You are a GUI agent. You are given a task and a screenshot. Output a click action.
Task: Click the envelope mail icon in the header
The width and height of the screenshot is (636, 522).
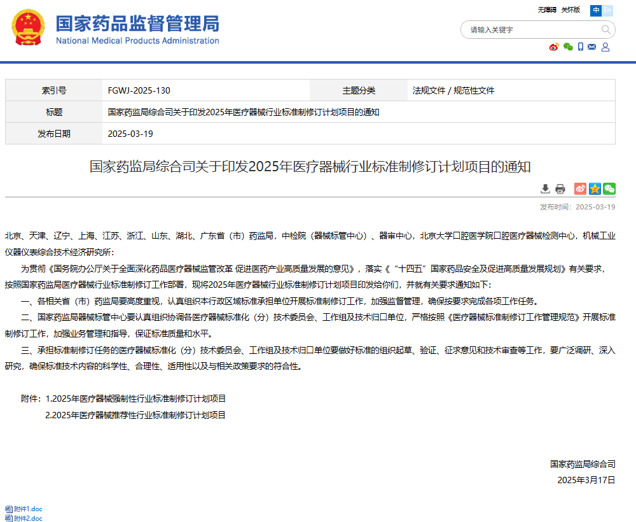pyautogui.click(x=592, y=47)
